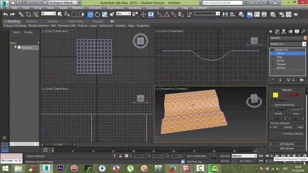Activate the Select and Rotate tool
This screenshot has width=308, height=173.
click(x=97, y=14)
